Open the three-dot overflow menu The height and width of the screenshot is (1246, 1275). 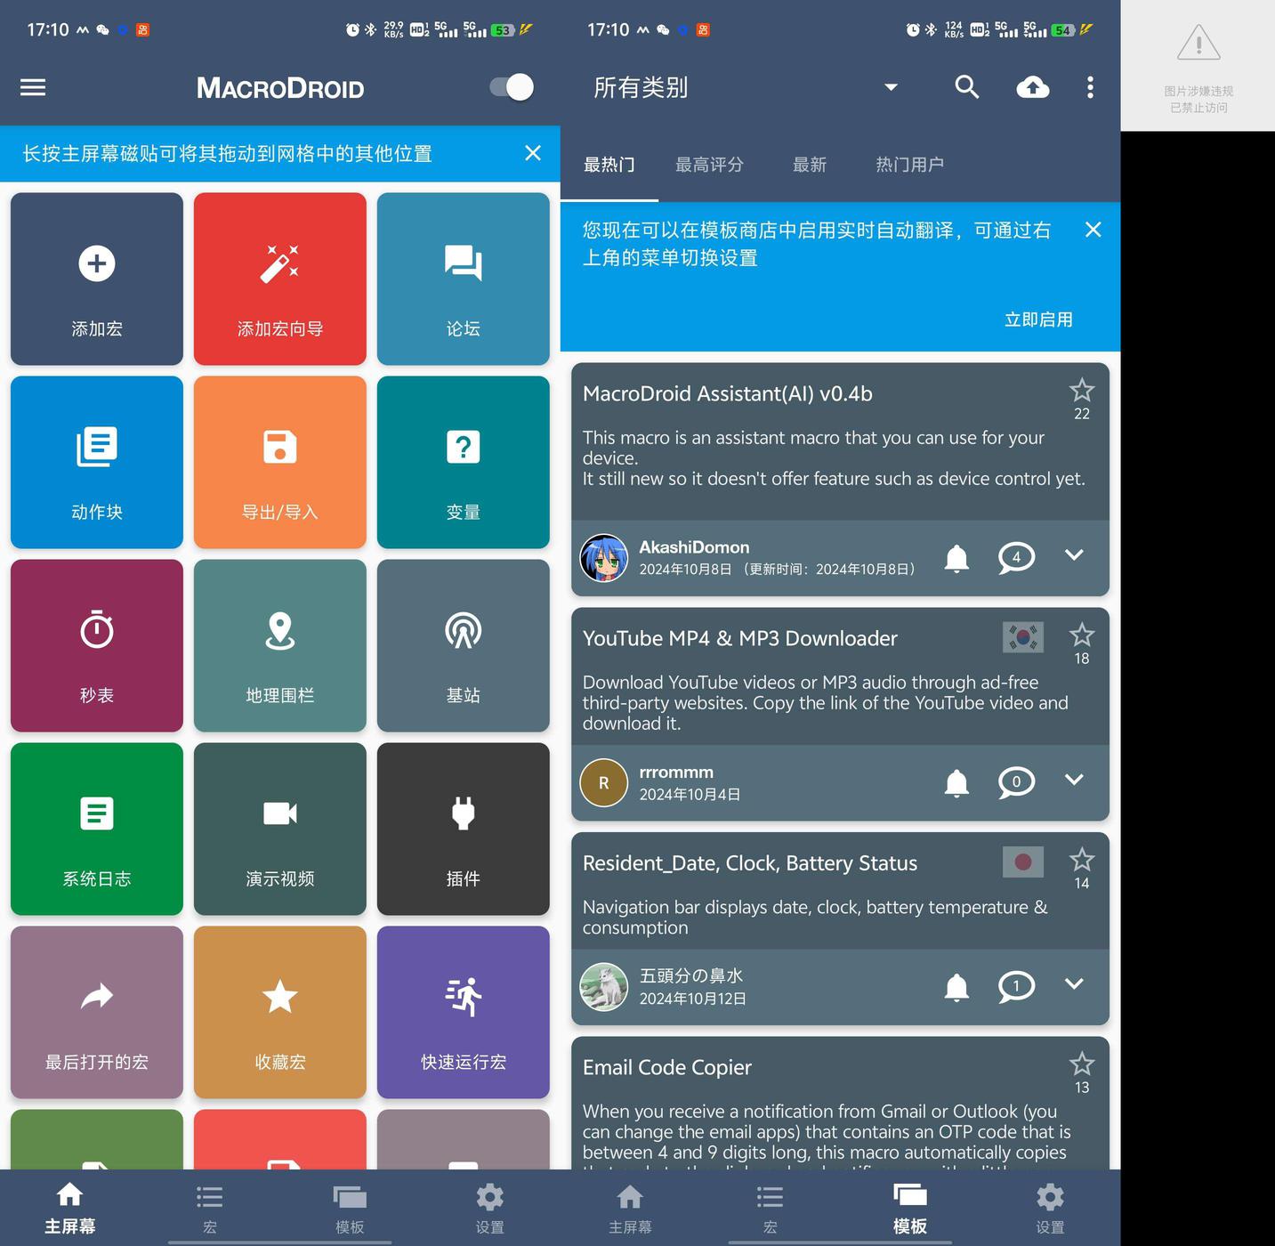[1090, 87]
